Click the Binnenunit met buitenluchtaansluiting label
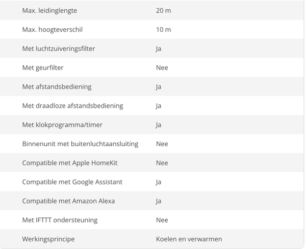This screenshot has height=249, width=306. tap(80, 144)
